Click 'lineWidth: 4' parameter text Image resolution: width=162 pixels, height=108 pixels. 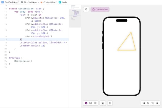coord(57,43)
